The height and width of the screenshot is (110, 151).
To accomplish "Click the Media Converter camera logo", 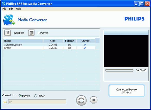I will [9, 20].
